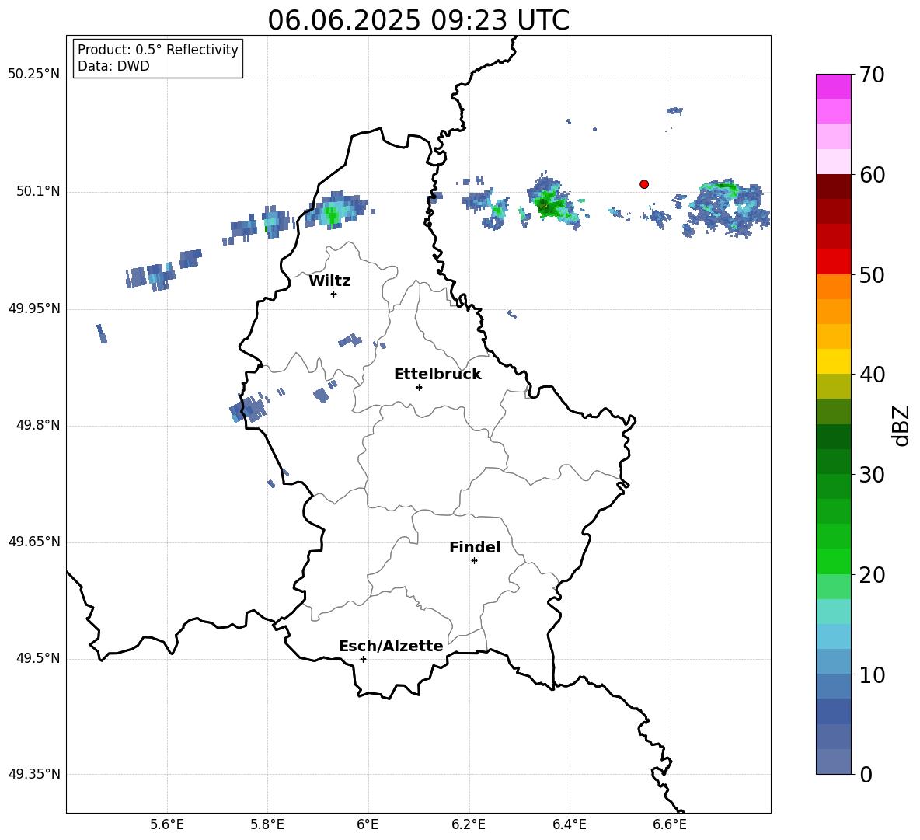This screenshot has height=840, width=920.
Task: Click the 6°E longitude label
Action: [368, 824]
